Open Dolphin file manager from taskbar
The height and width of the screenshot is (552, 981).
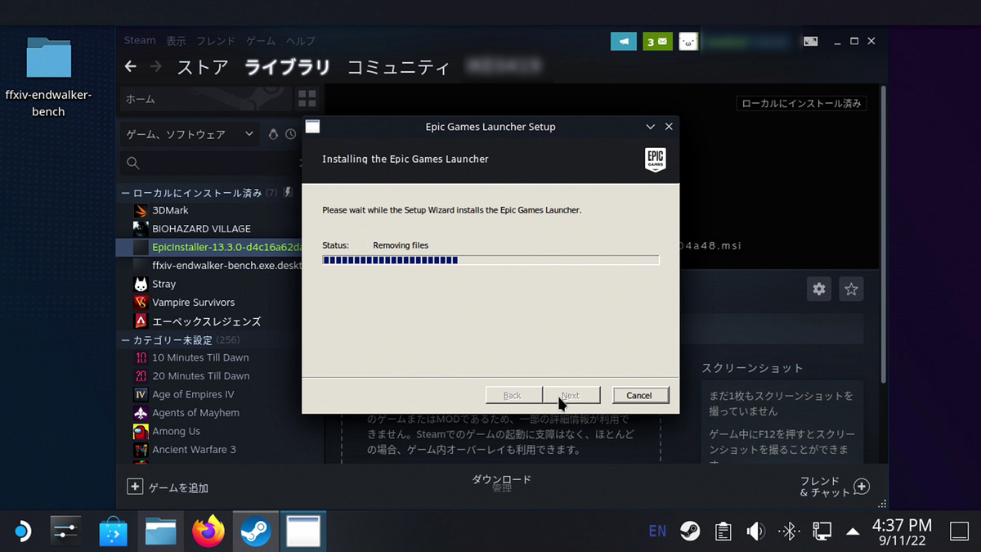(161, 532)
